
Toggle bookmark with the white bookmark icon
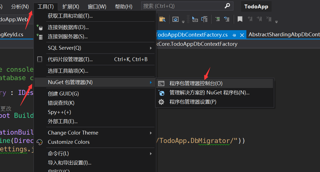point(240,19)
